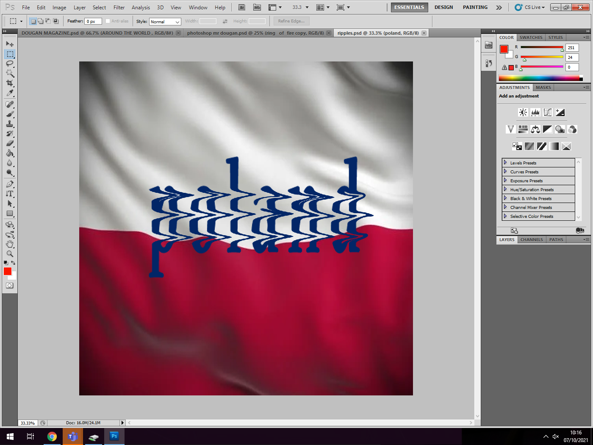Open the Image menu
This screenshot has height=445, width=593.
[59, 7]
